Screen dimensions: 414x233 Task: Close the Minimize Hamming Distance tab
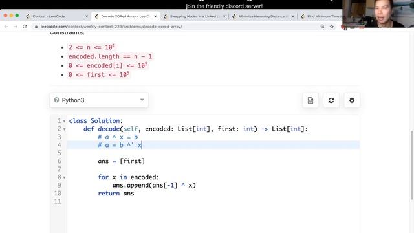(293, 16)
